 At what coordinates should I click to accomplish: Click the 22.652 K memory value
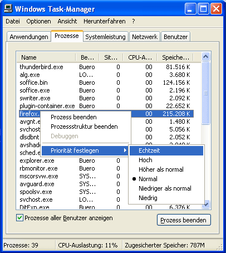coord(178,106)
